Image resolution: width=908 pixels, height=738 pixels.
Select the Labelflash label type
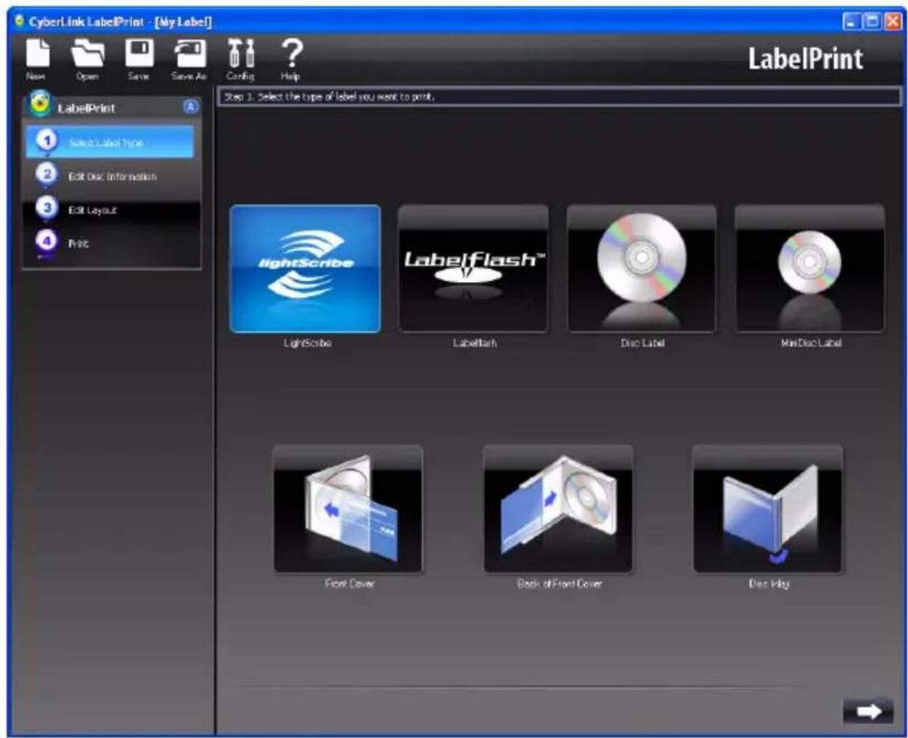(x=473, y=269)
